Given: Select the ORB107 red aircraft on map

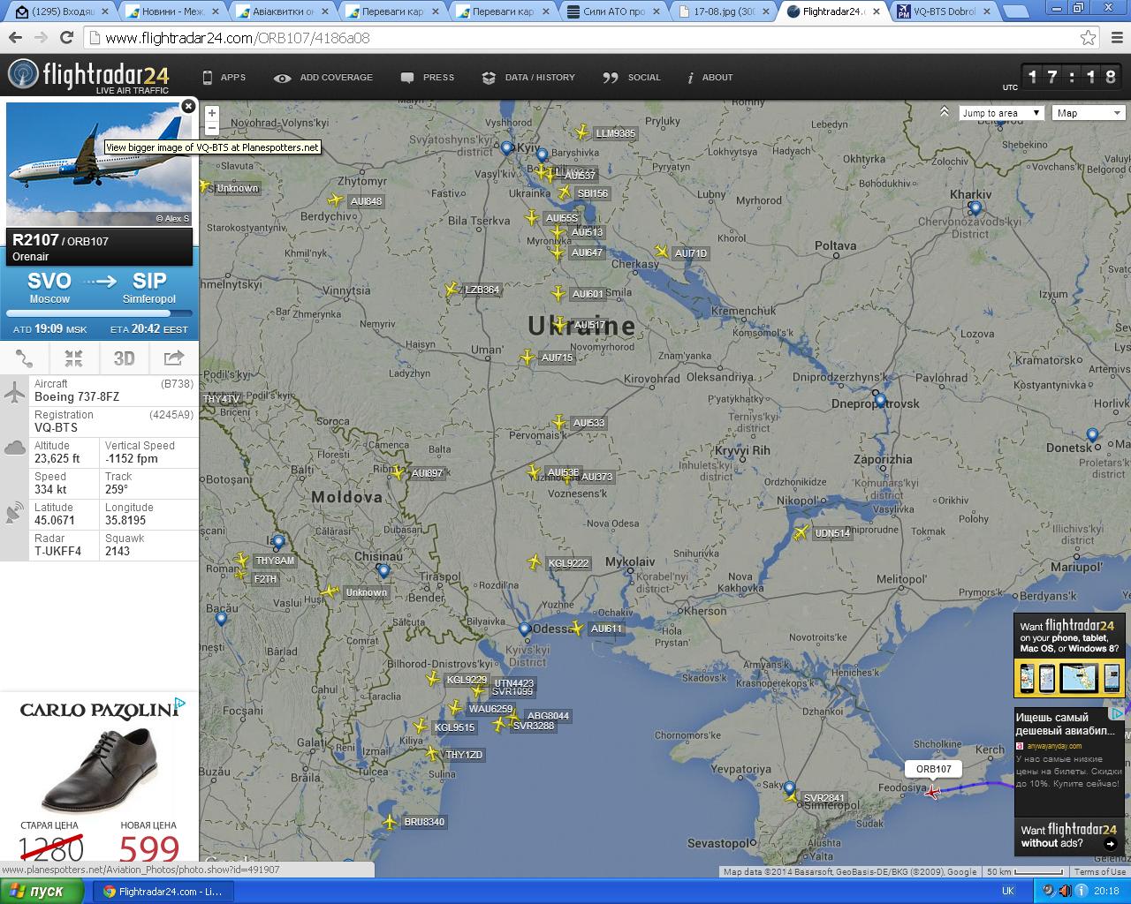Looking at the screenshot, I should pos(932,792).
